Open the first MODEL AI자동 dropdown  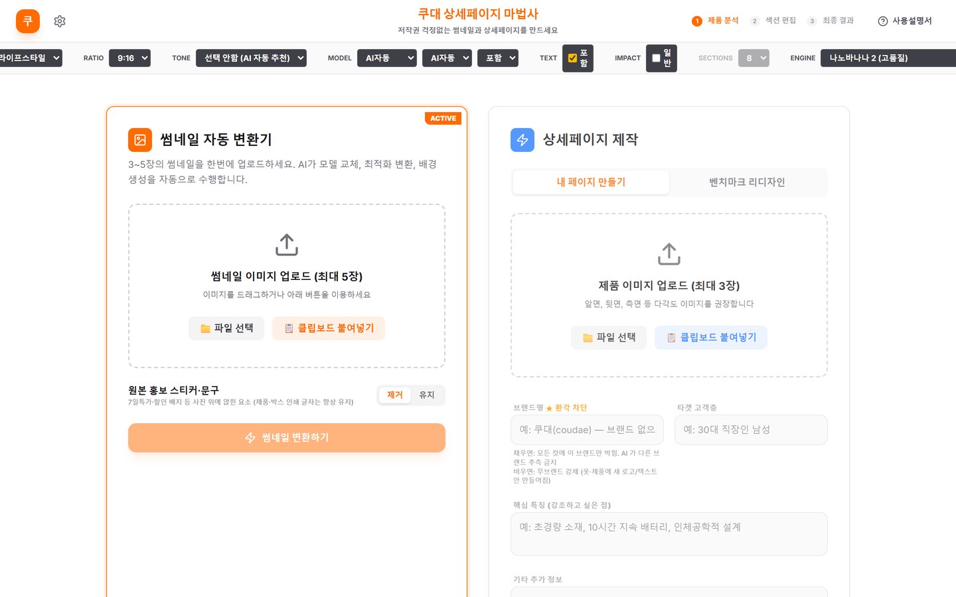pos(387,58)
